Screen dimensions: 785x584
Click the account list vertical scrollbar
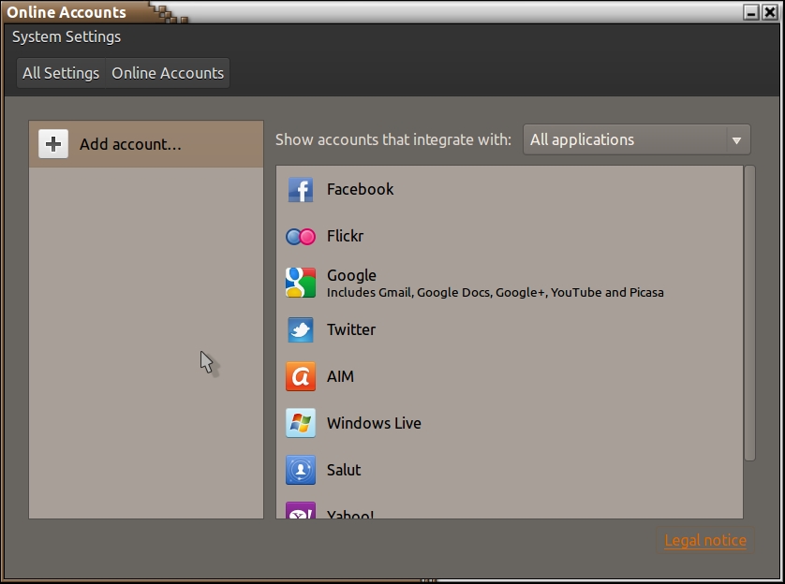pyautogui.click(x=749, y=314)
